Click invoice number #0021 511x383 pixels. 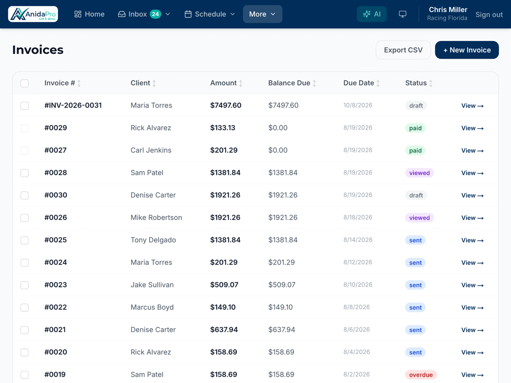[x=55, y=330]
